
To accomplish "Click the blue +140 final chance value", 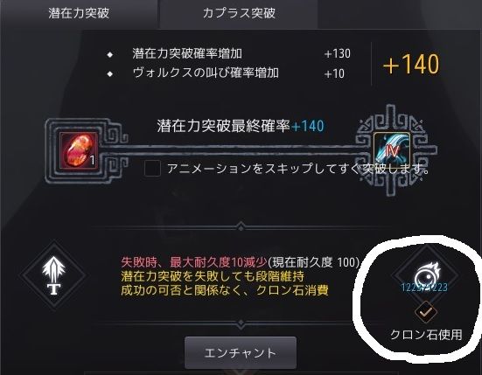I will (x=308, y=126).
